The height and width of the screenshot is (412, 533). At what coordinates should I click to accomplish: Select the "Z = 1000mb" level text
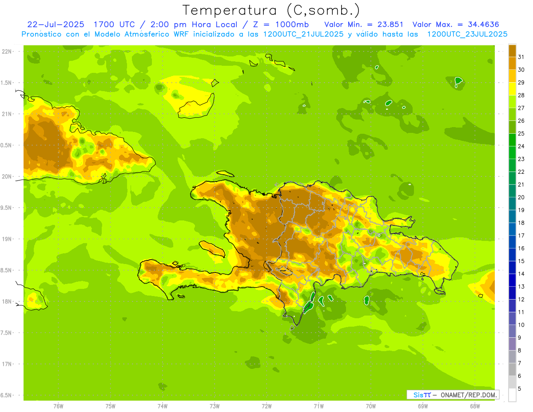(281, 24)
